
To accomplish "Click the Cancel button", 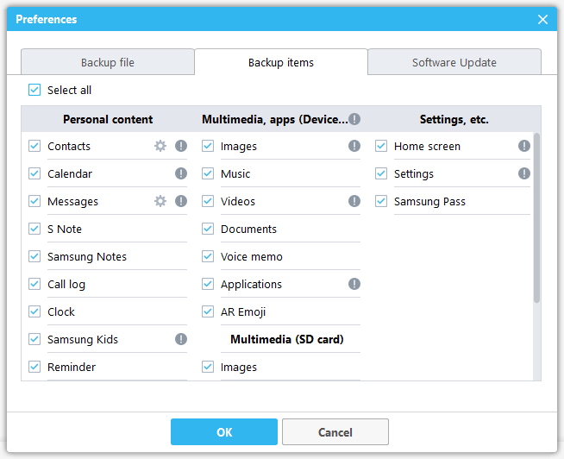I will click(335, 432).
